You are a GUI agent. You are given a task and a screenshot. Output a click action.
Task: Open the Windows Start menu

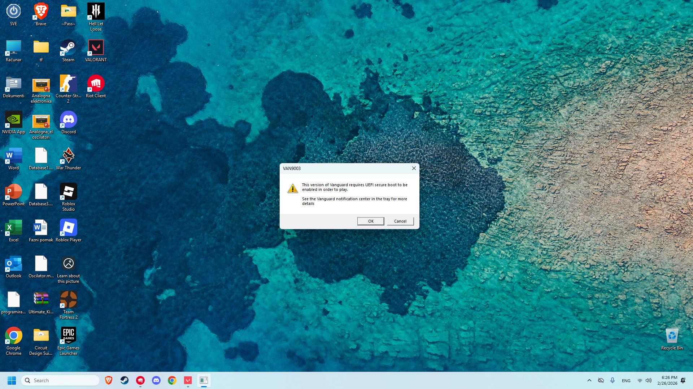[12, 380]
